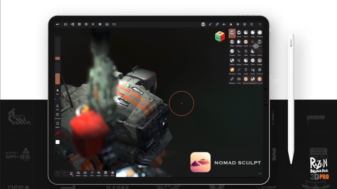
Task: Open the layers stack menu
Action: [238, 24]
